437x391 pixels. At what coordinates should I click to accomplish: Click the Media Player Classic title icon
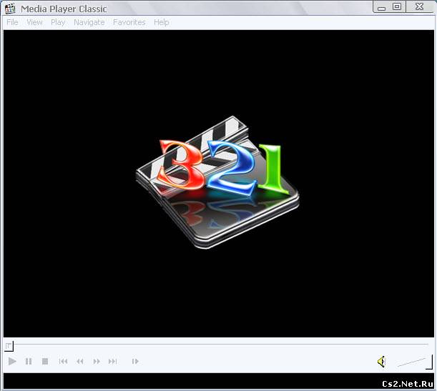click(x=10, y=9)
